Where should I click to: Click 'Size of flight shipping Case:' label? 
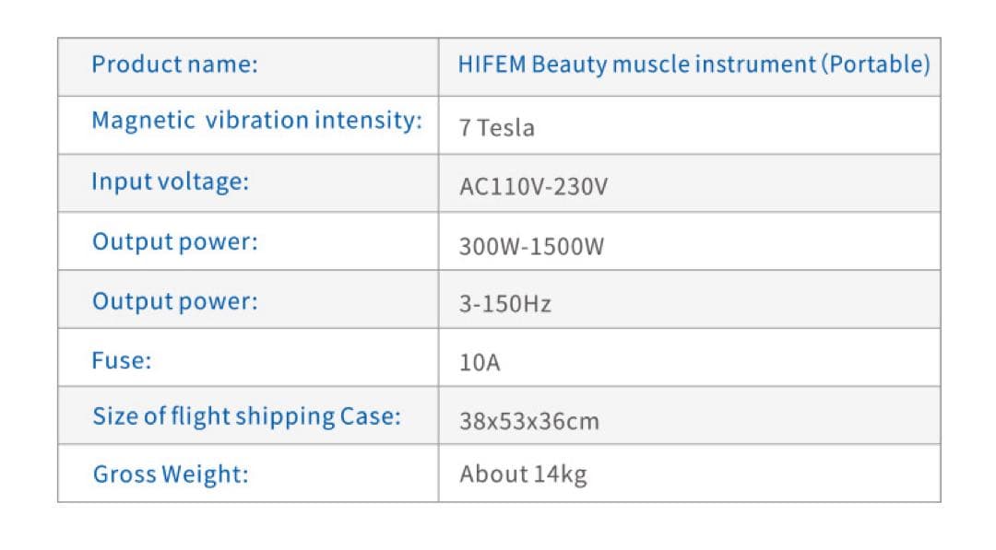(x=247, y=416)
